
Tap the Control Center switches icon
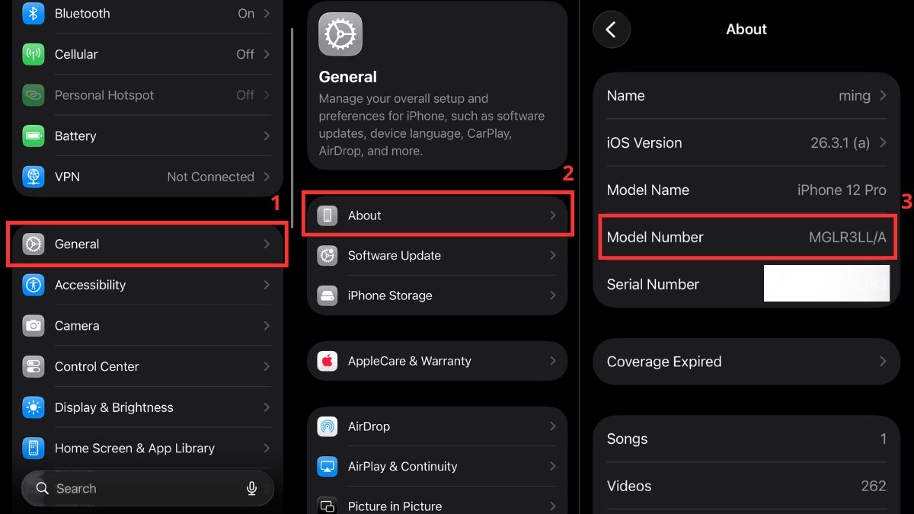pyautogui.click(x=34, y=366)
